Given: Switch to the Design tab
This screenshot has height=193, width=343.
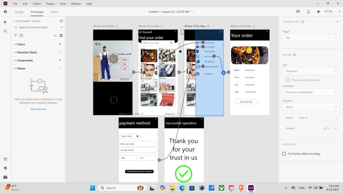Looking at the screenshot, I should coord(19,12).
